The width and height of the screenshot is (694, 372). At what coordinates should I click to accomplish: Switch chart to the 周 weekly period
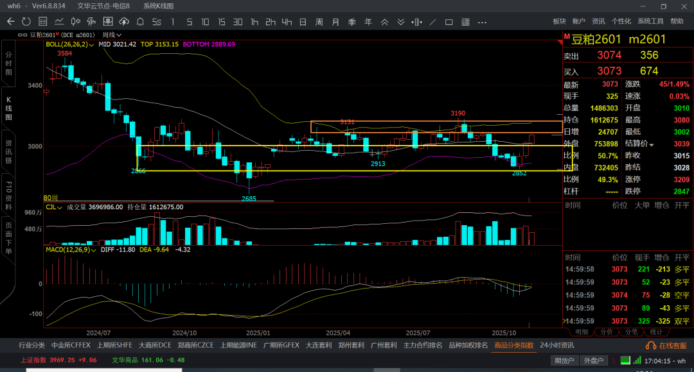point(319,22)
